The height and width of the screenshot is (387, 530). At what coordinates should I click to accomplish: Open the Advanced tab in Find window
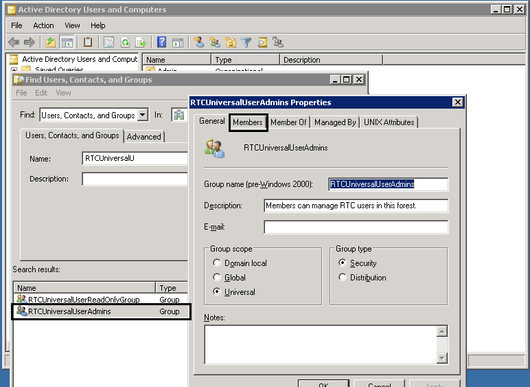pyautogui.click(x=144, y=137)
